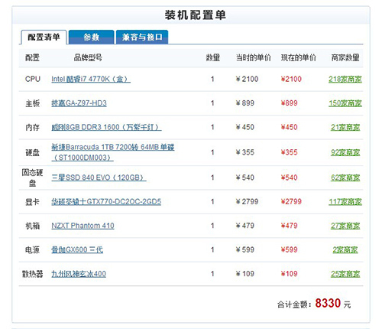The height and width of the screenshot is (329, 382).
Task: Click the red ¥540 current SSD price
Action: click(x=289, y=178)
